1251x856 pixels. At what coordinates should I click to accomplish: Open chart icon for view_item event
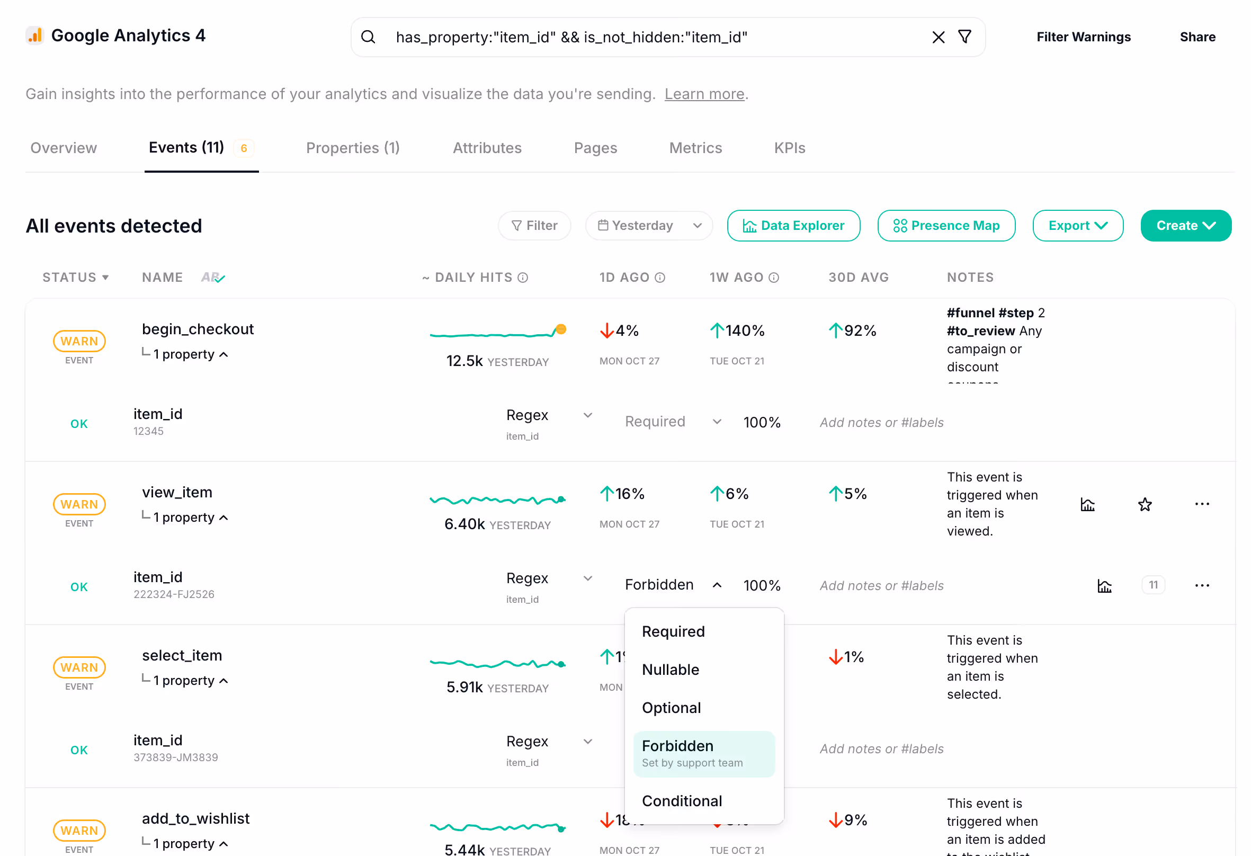pos(1087,504)
